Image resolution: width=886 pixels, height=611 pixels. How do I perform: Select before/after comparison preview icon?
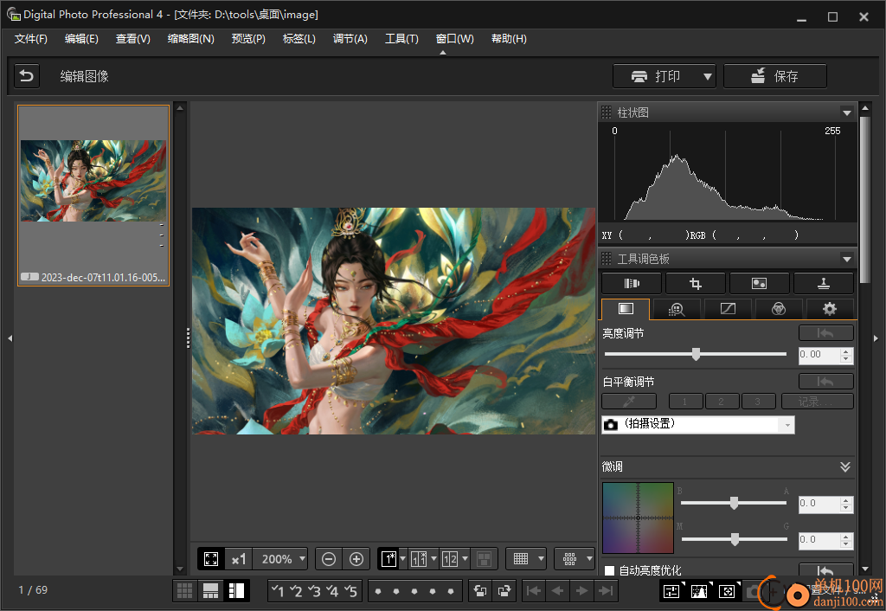pos(419,559)
